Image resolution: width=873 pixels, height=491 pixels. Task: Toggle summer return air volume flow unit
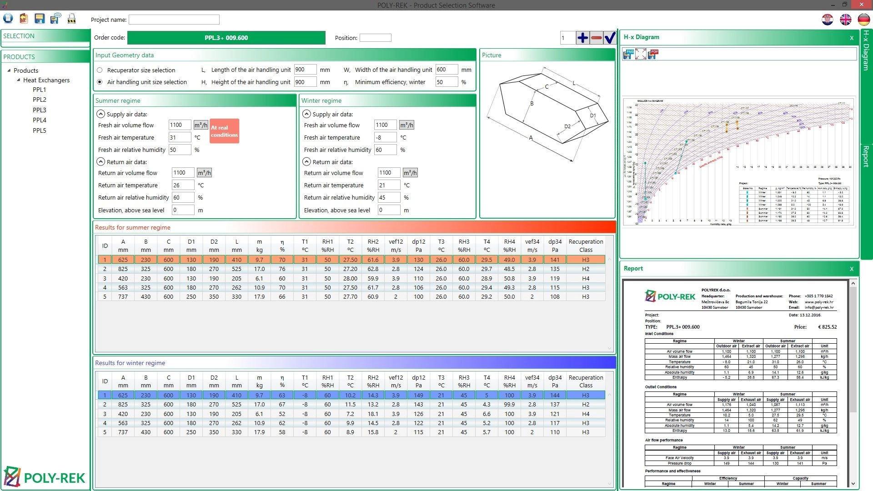click(204, 173)
